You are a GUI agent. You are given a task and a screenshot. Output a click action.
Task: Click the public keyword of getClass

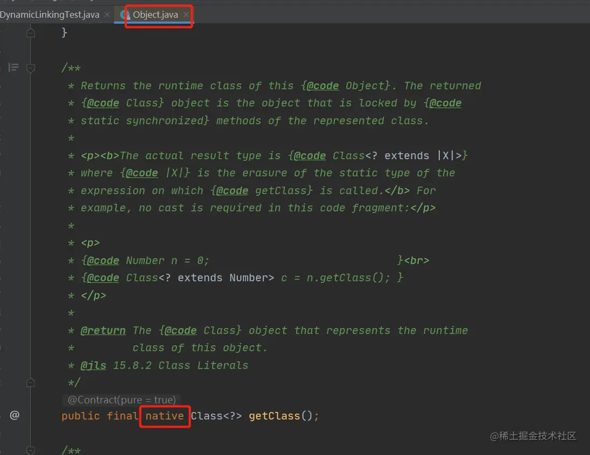click(x=81, y=416)
